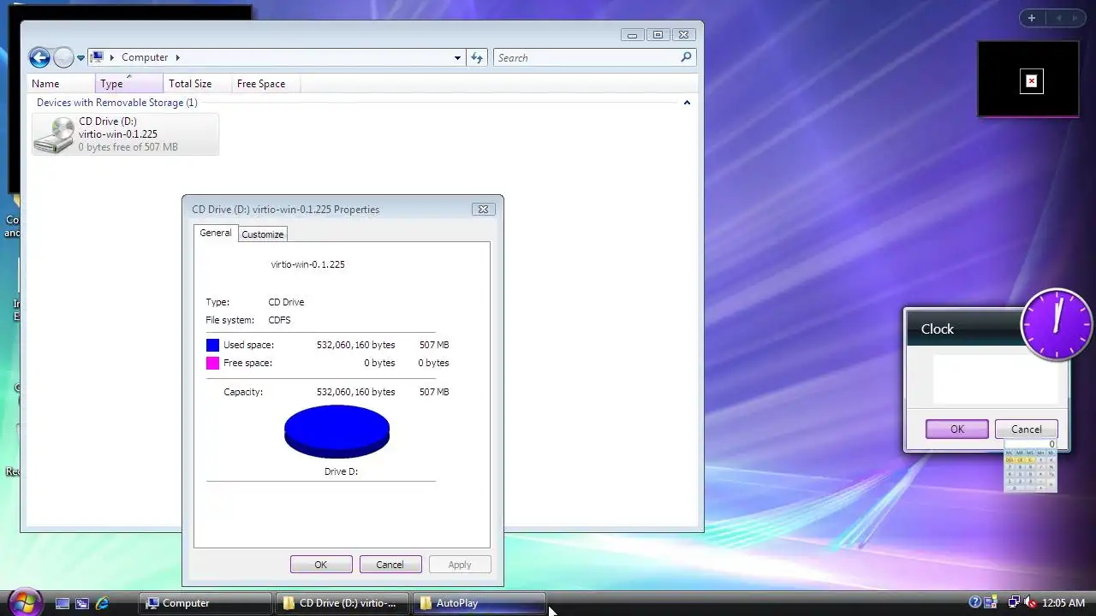The width and height of the screenshot is (1096, 616).
Task: Click the sidebar previous page arrow
Action: click(1058, 18)
